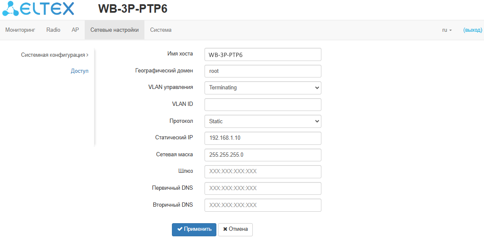
Task: Click the Отмена cancel button
Action: coord(235,230)
